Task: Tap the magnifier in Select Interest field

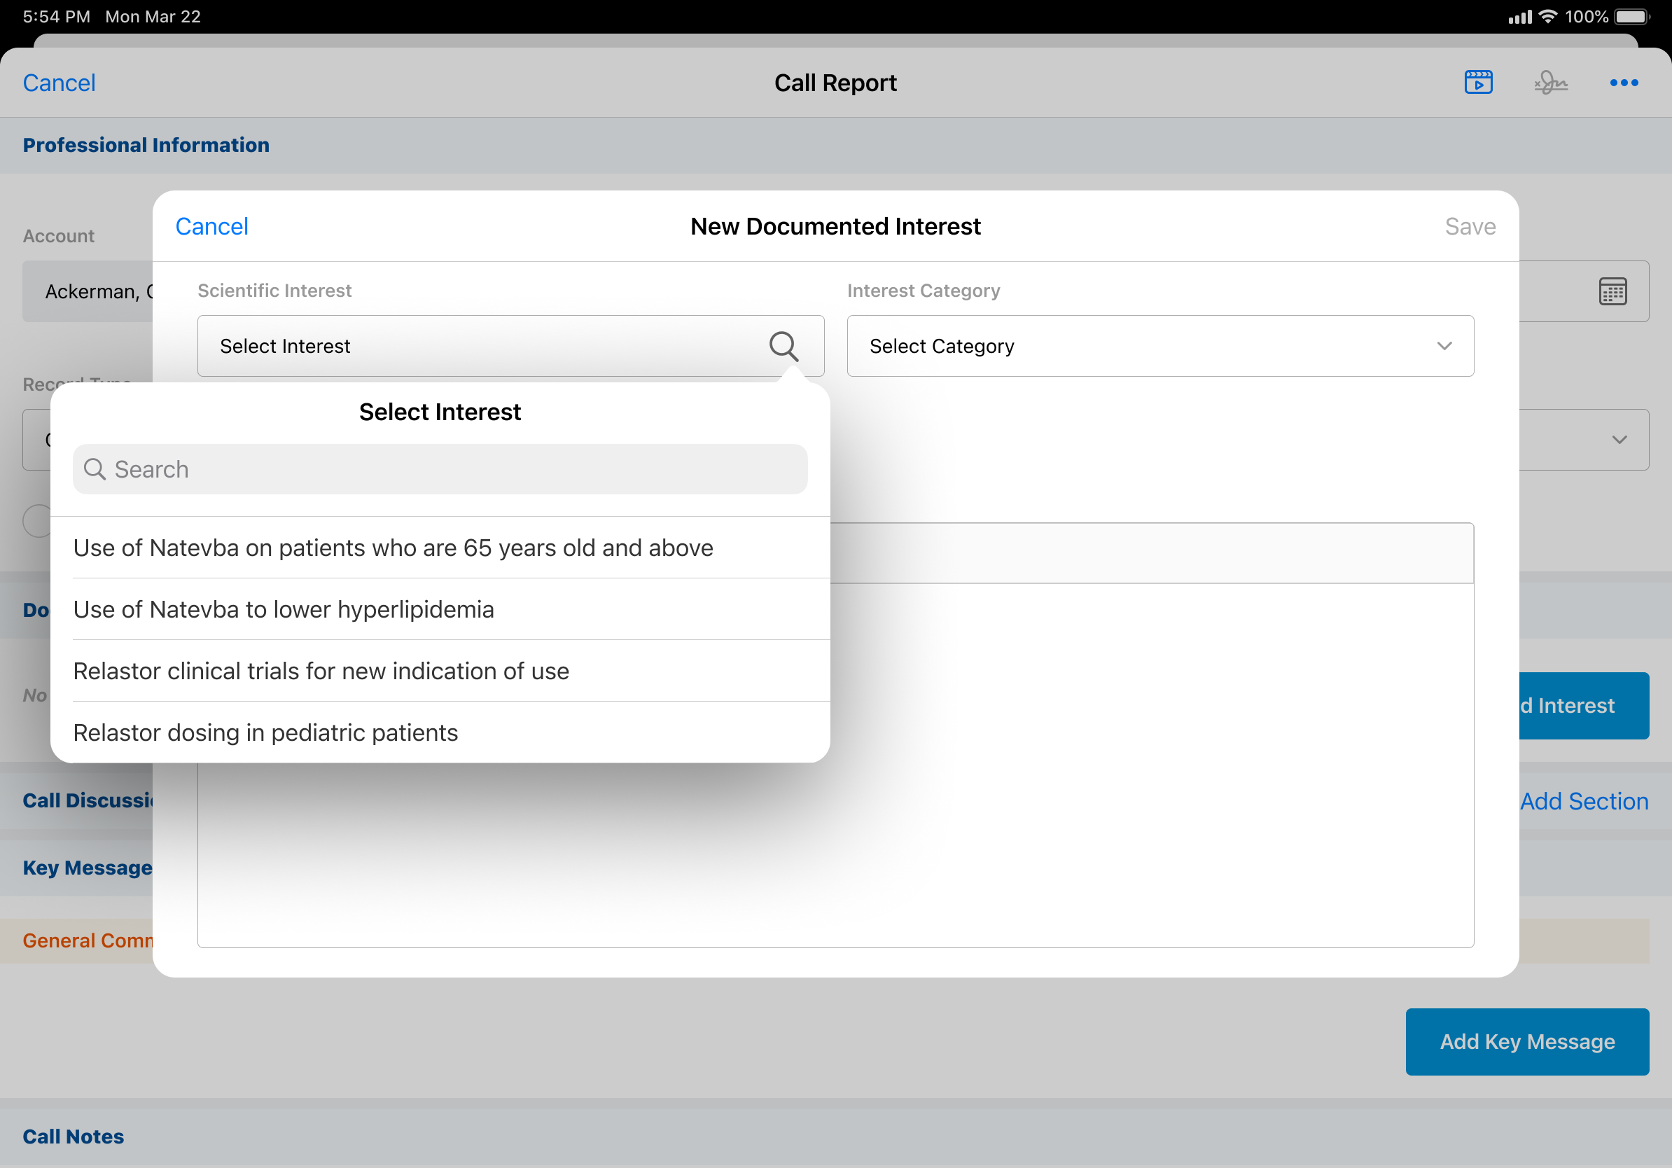Action: coord(783,346)
